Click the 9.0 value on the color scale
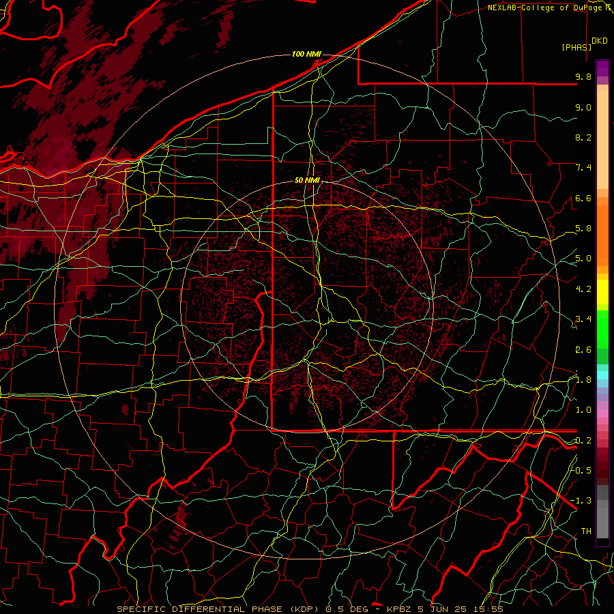Viewport: 614px width, 614px height. (583, 107)
